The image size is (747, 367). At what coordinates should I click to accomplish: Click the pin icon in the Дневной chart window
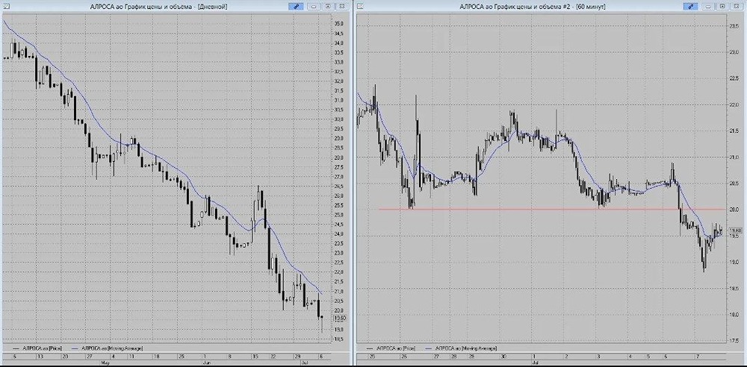pyautogui.click(x=296, y=7)
